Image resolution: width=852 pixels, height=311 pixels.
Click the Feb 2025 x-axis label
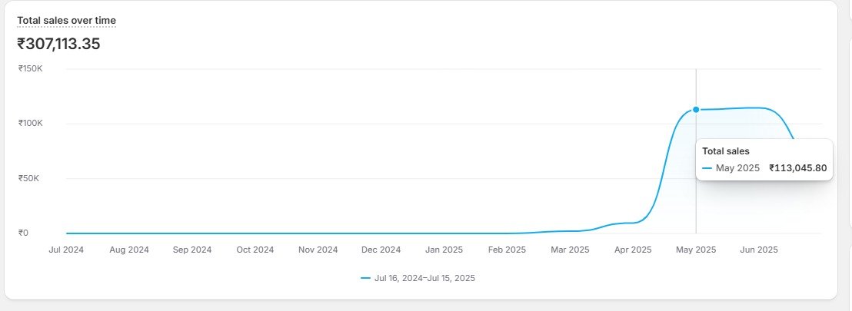(x=507, y=250)
